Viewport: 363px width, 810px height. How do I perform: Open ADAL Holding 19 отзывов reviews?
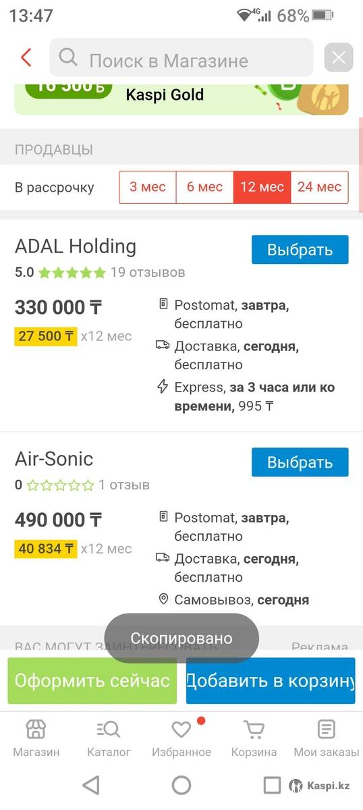148,273
